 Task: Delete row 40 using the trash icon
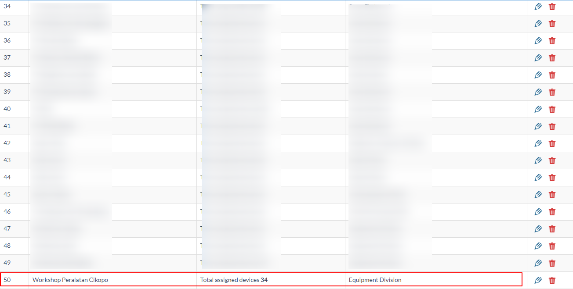(x=552, y=109)
